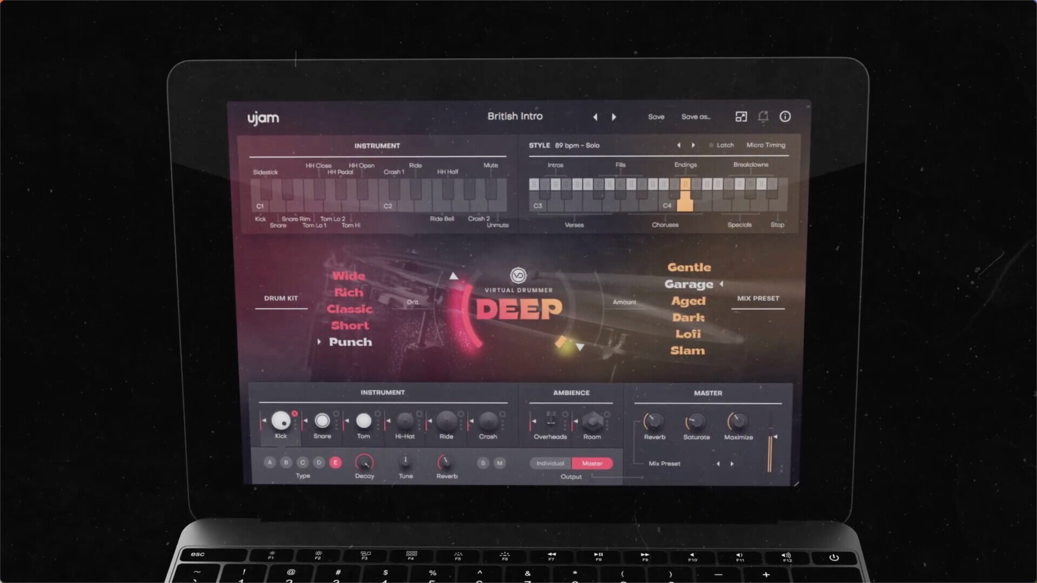Go to previous preset arrow
The height and width of the screenshot is (583, 1037).
pos(595,117)
